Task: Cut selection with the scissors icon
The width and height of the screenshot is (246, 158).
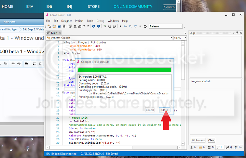Action: coord(75,26)
